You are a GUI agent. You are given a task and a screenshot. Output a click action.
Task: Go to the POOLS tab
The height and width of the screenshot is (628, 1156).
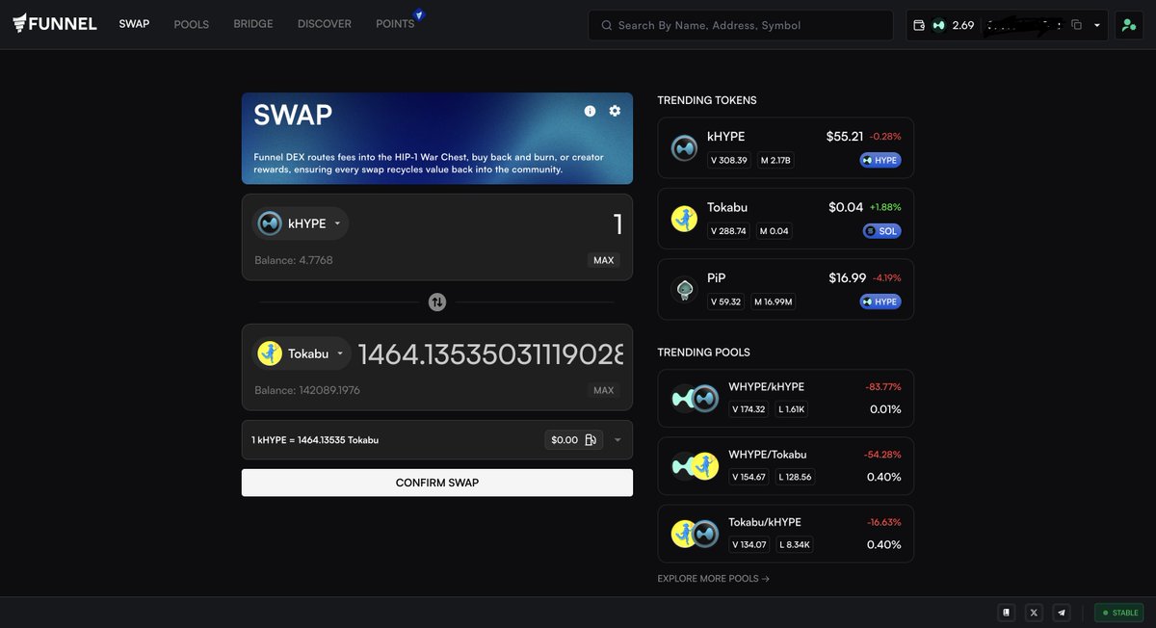coord(192,24)
